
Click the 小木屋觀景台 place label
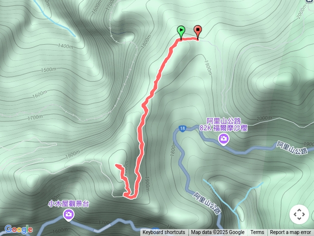pos(68,204)
